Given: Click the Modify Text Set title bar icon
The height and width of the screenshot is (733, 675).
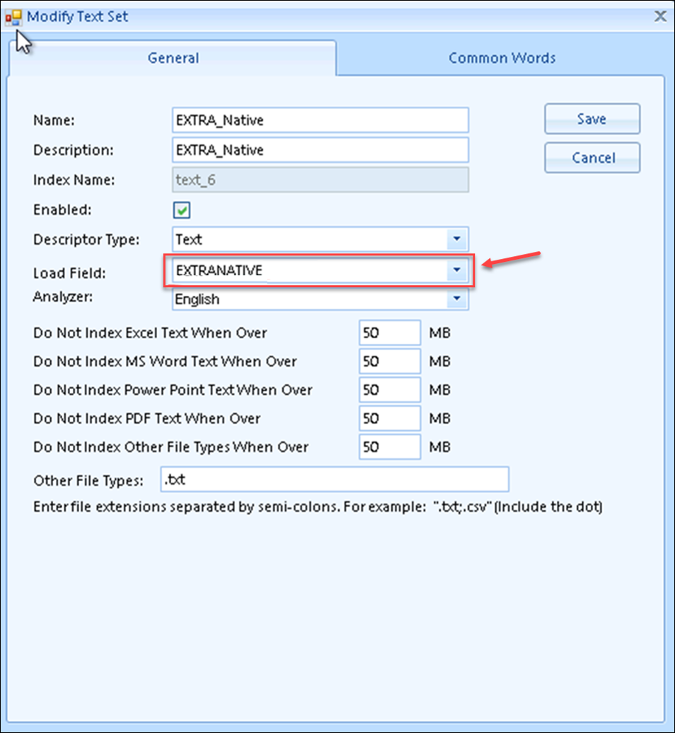Looking at the screenshot, I should click(x=14, y=16).
